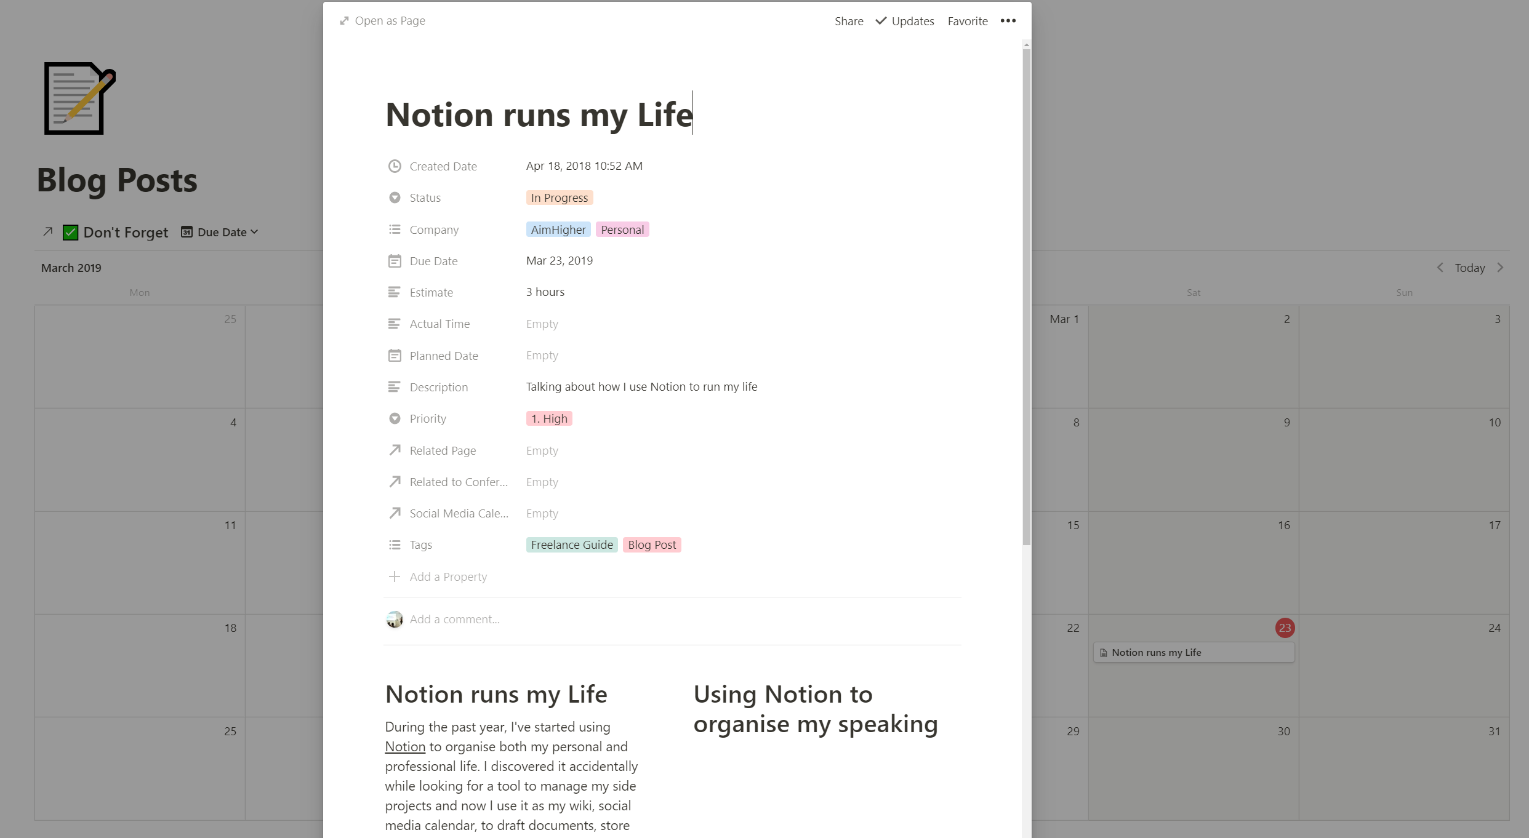Click the list icon next to Tags

395,545
